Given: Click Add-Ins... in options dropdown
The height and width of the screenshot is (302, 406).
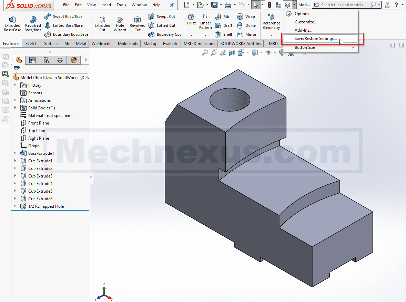Looking at the screenshot, I should click(303, 30).
